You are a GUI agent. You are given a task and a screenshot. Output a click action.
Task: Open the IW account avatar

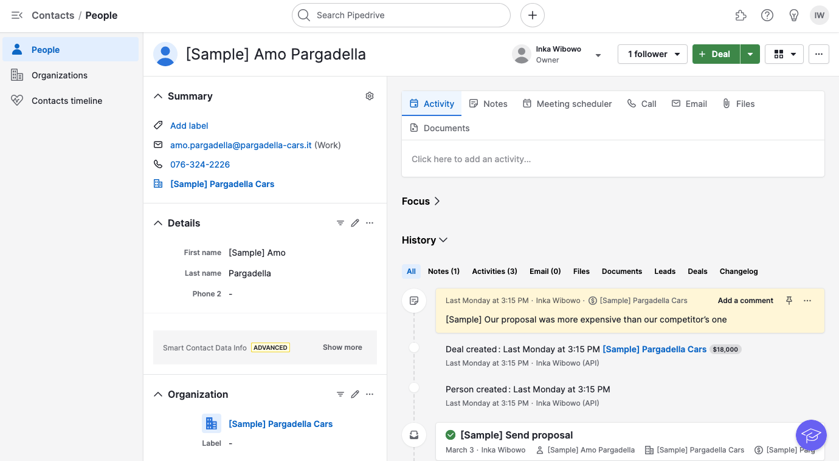[820, 15]
